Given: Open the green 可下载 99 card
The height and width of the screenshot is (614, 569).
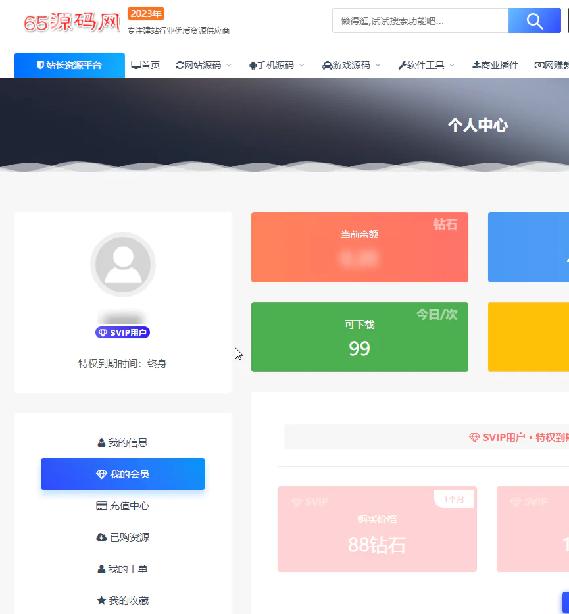Looking at the screenshot, I should 360,337.
